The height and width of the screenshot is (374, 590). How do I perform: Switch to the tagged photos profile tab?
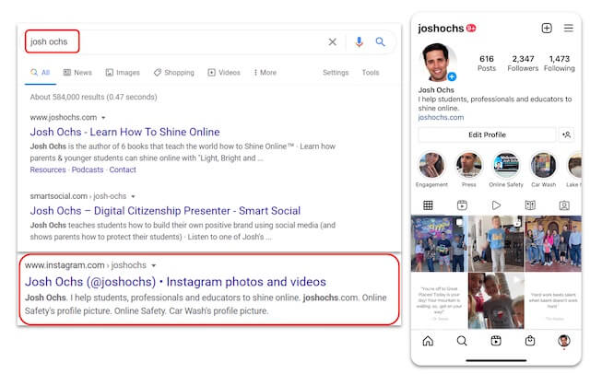[564, 205]
